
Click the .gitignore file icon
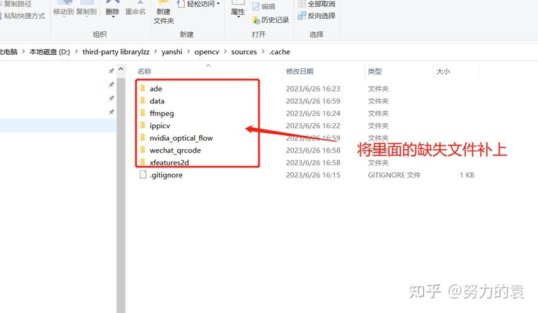click(x=142, y=175)
